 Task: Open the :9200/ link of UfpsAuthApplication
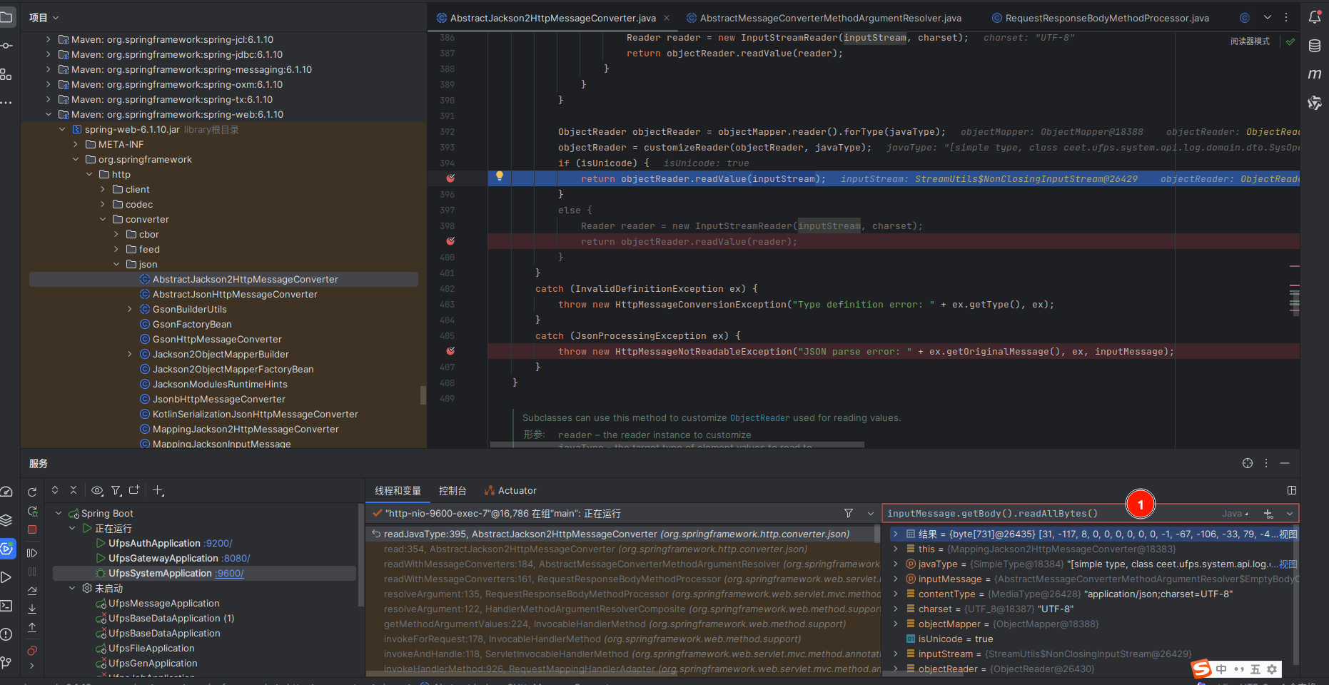pyautogui.click(x=218, y=543)
